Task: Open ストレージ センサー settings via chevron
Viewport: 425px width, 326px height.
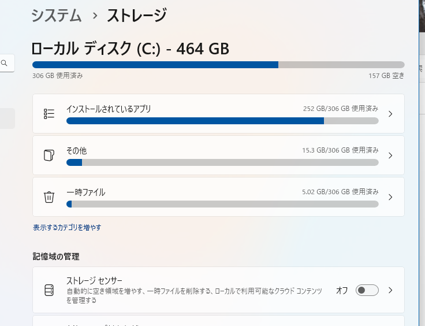Action: [x=390, y=290]
